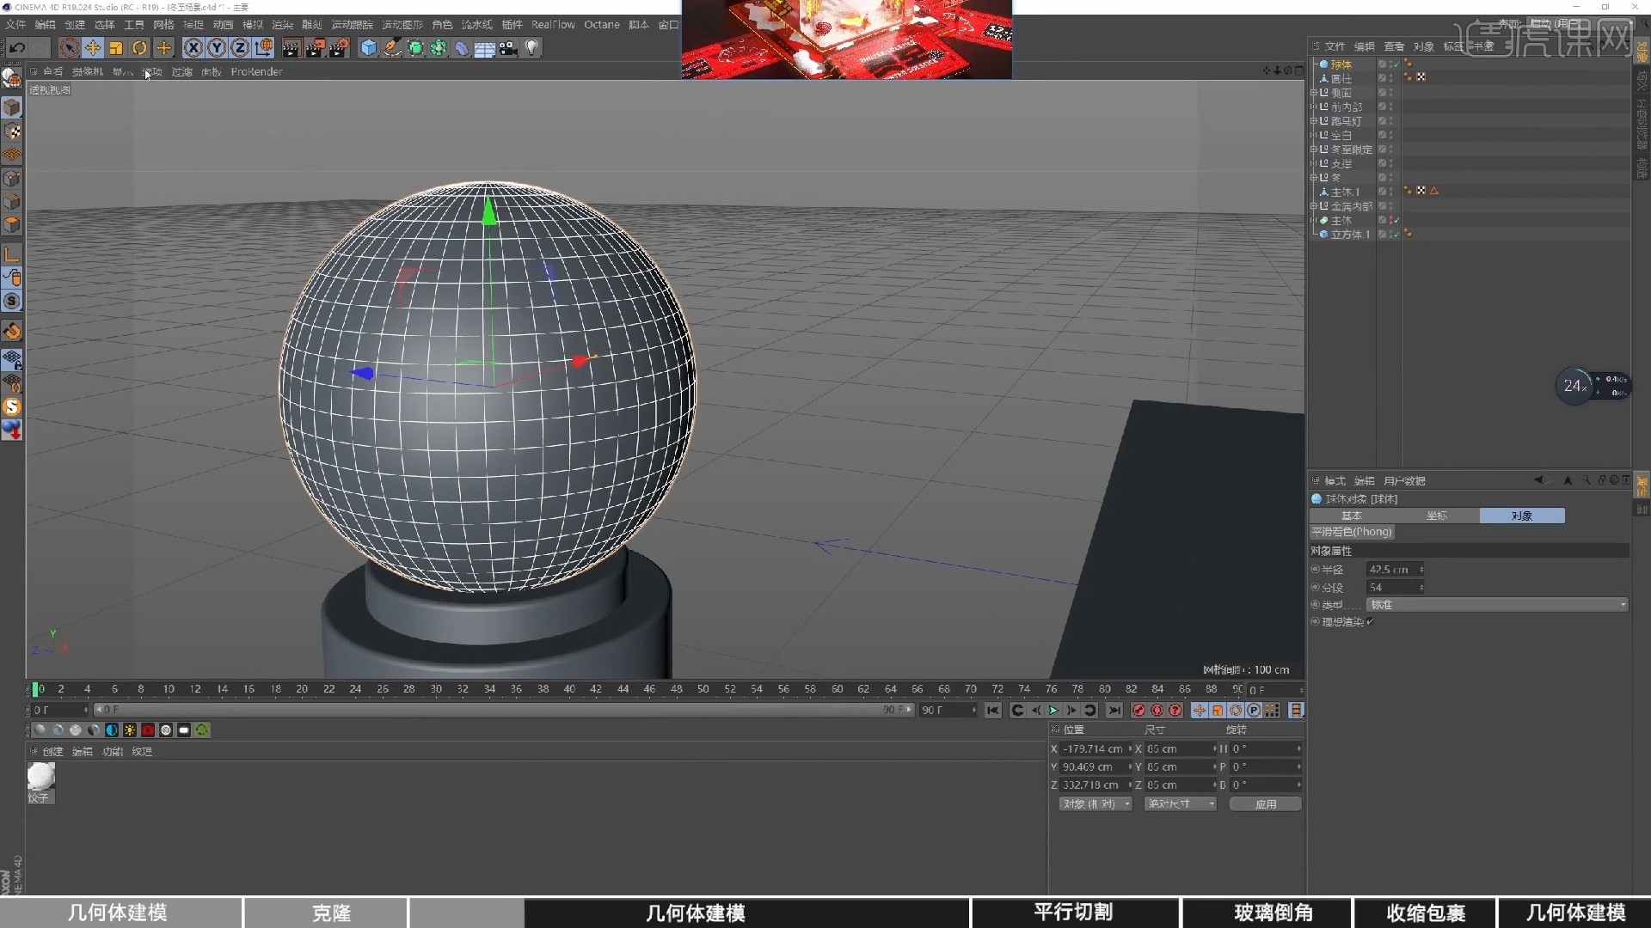This screenshot has height=928, width=1651.
Task: Toggle the snap S icon in sidebar
Action: pyautogui.click(x=11, y=302)
